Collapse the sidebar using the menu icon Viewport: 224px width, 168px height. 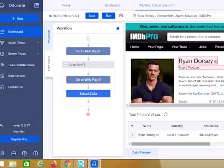point(37,5)
